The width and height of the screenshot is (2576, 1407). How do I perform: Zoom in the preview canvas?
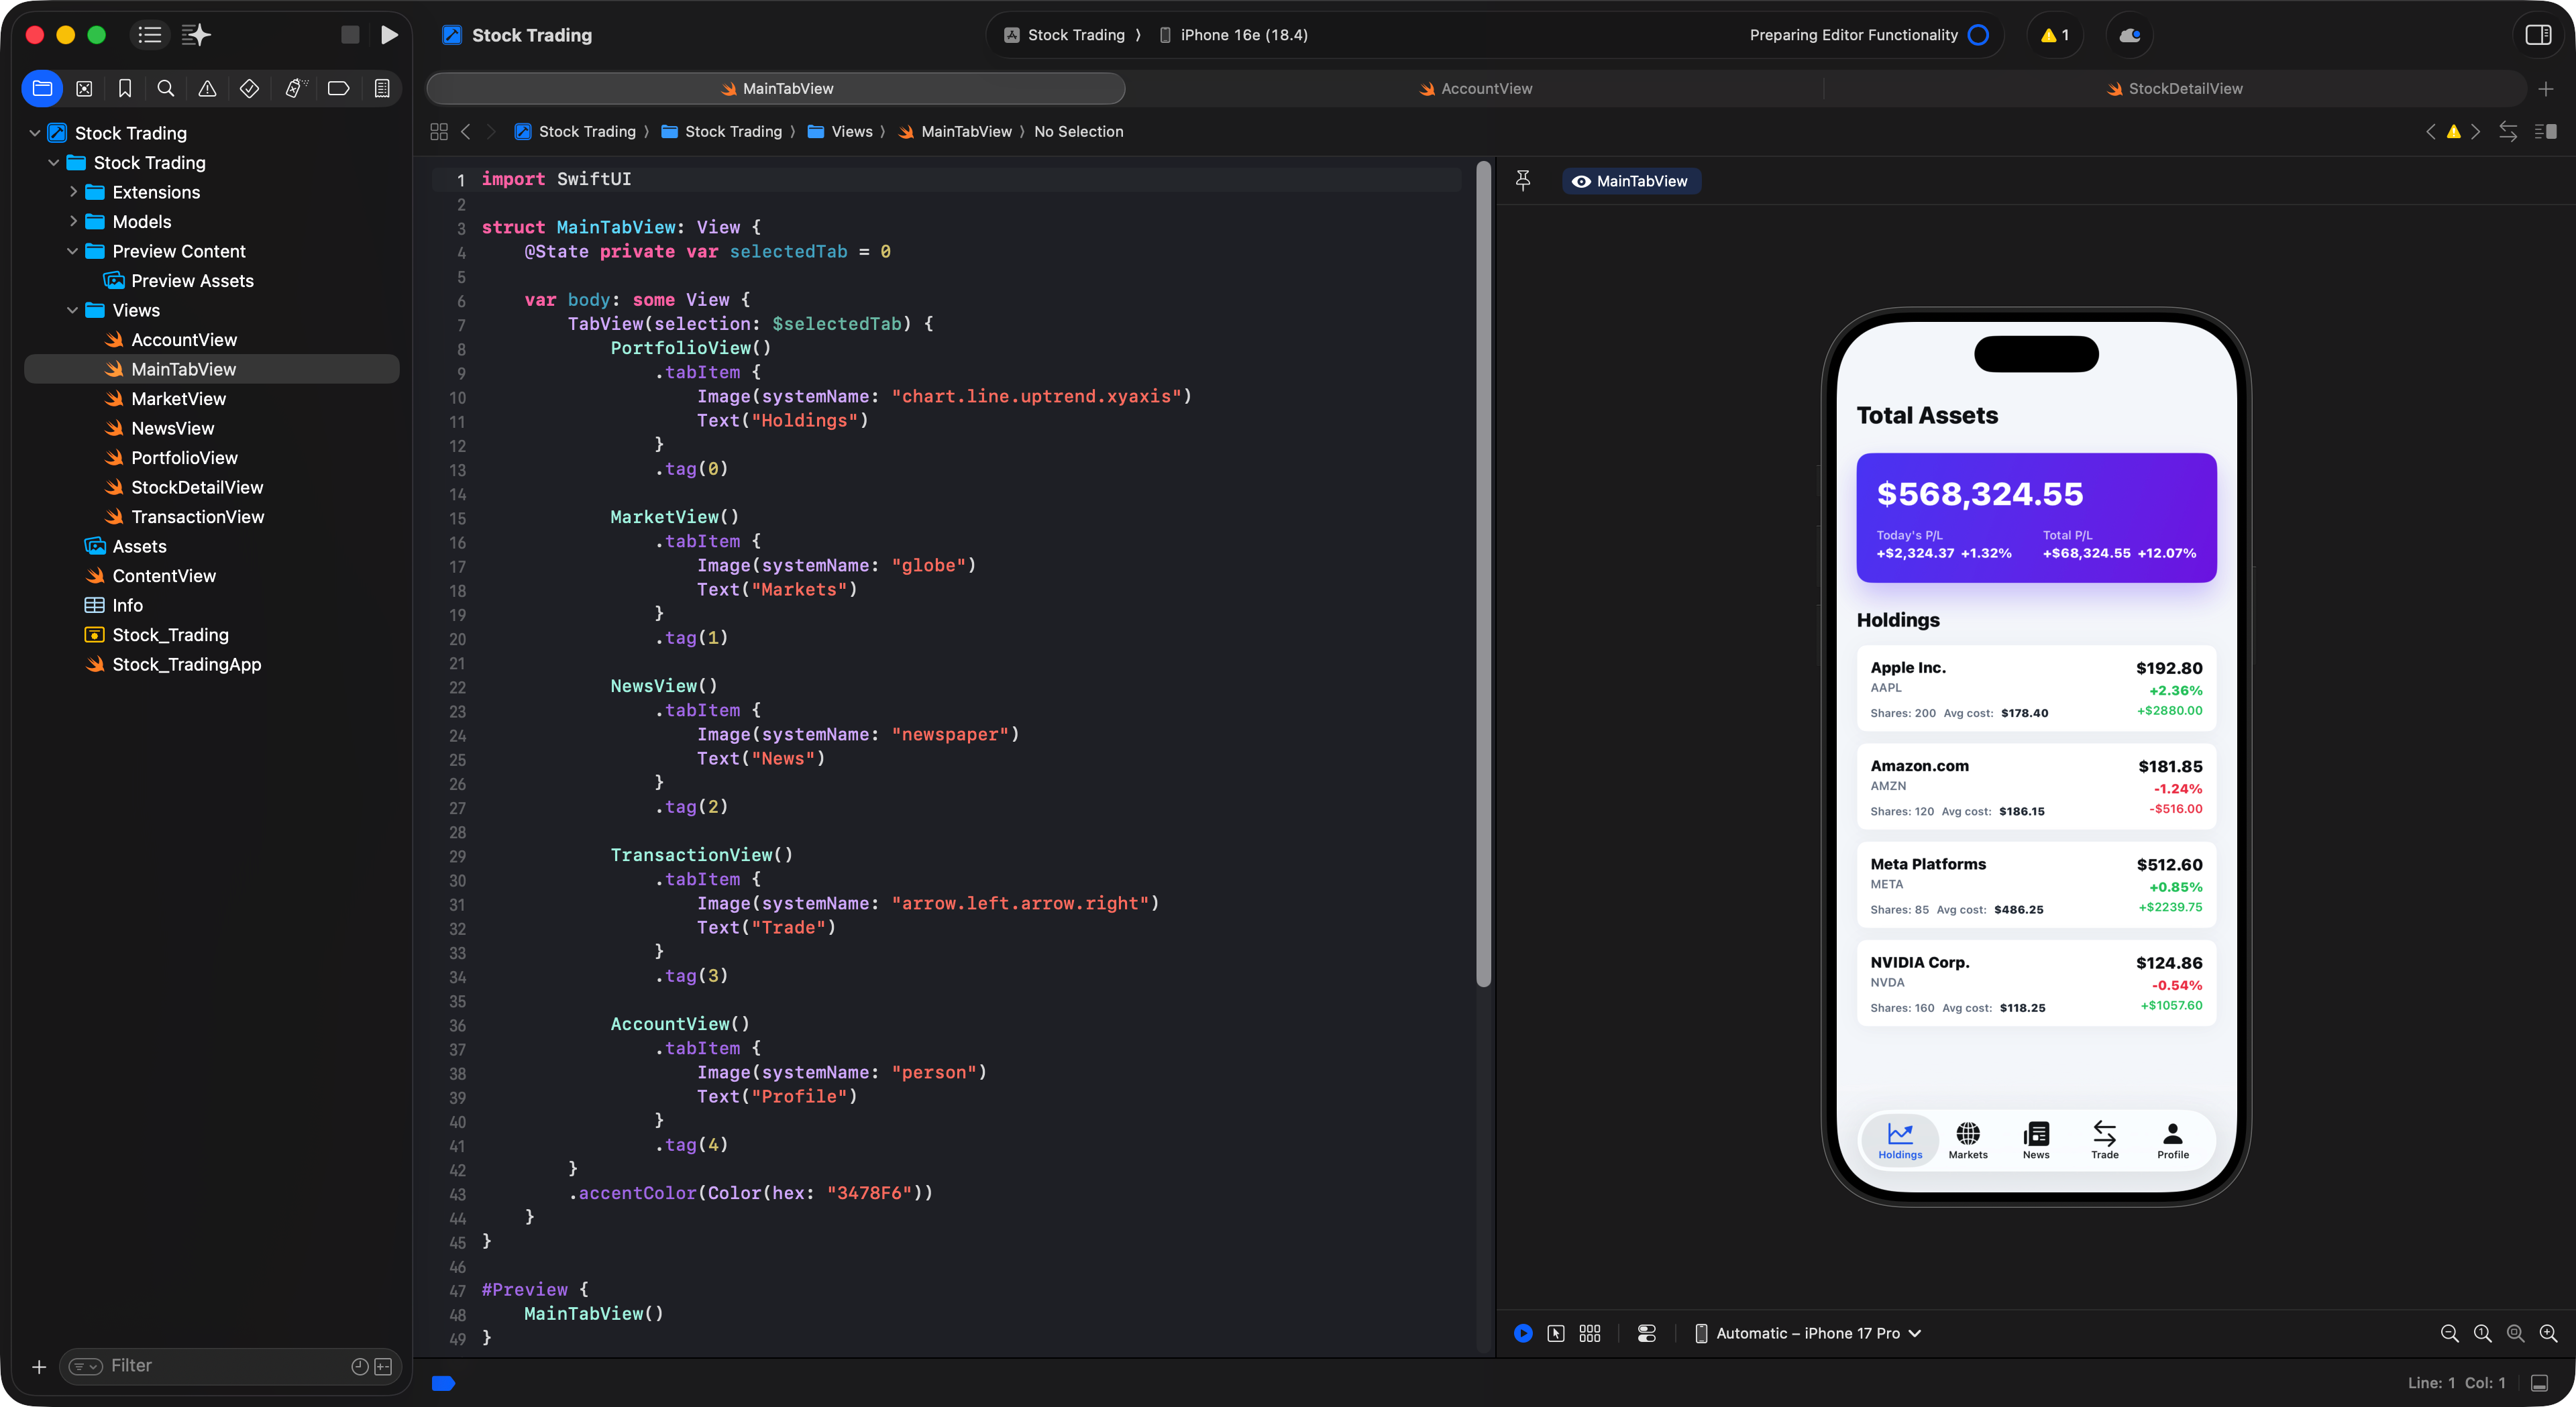(x=2548, y=1333)
